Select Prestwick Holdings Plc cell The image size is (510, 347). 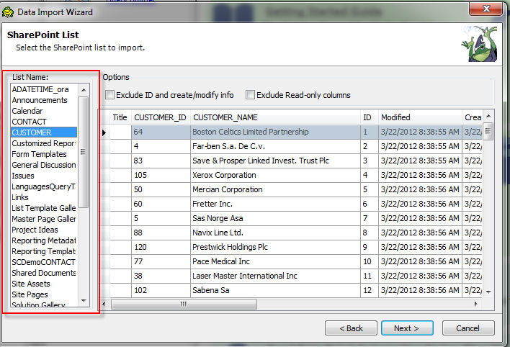pos(275,247)
